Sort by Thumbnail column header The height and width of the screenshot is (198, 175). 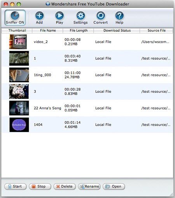click(x=17, y=31)
